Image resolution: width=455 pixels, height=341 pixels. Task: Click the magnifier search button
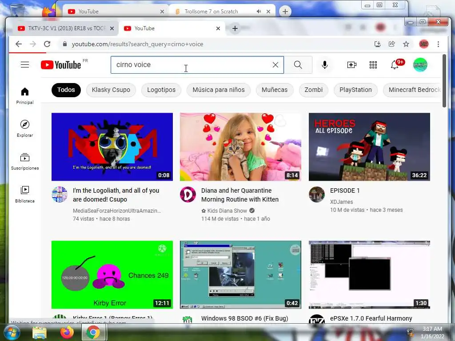point(298,65)
